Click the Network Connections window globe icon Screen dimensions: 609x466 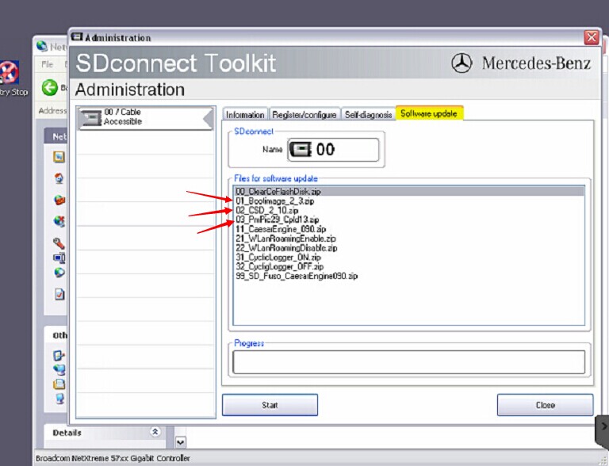point(41,47)
